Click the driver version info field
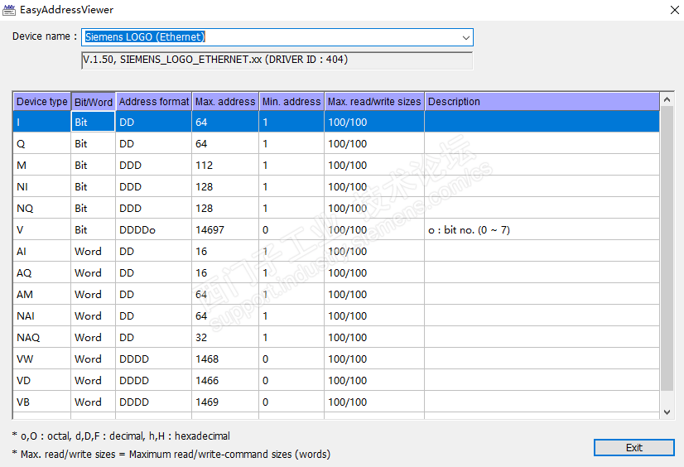 tap(277, 60)
